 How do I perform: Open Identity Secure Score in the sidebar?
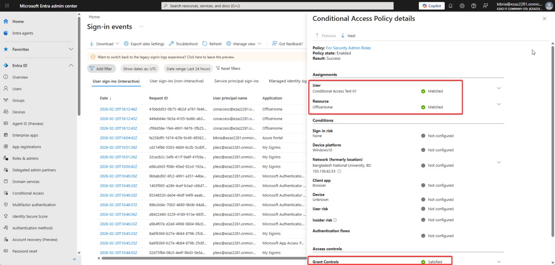(30, 216)
